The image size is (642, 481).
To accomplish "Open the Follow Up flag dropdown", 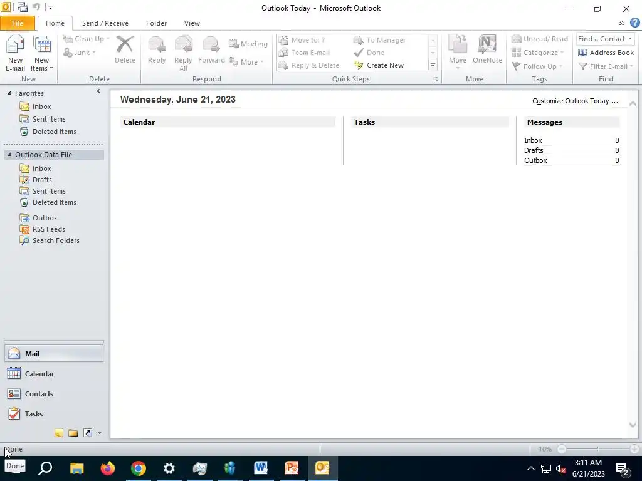I will [537, 66].
